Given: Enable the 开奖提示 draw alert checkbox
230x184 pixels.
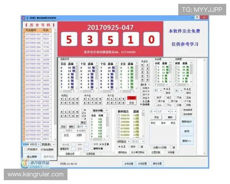Looking at the screenshot, I should [x=26, y=149].
